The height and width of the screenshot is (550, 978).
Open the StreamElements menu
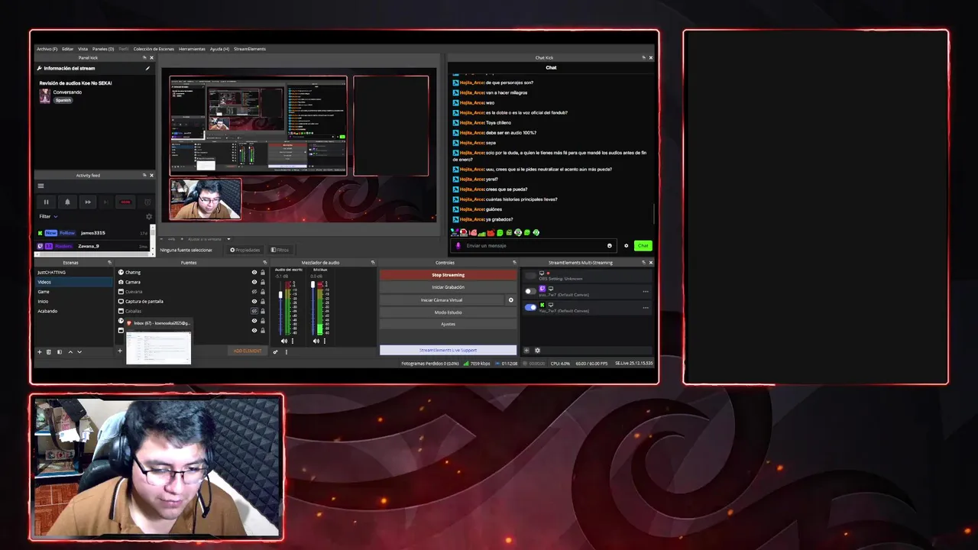[250, 49]
